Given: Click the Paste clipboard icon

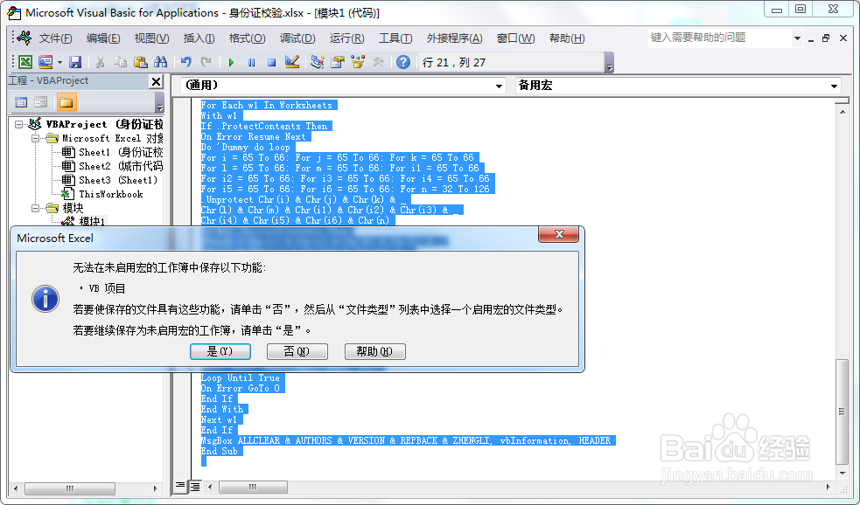Looking at the screenshot, I should click(140, 62).
